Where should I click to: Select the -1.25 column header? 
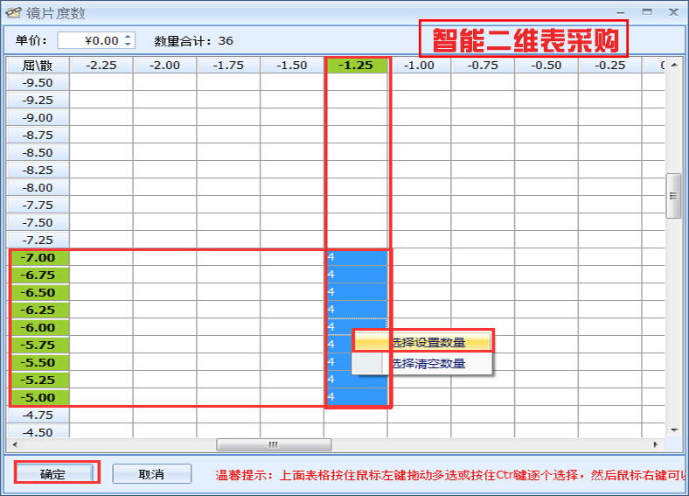click(356, 66)
